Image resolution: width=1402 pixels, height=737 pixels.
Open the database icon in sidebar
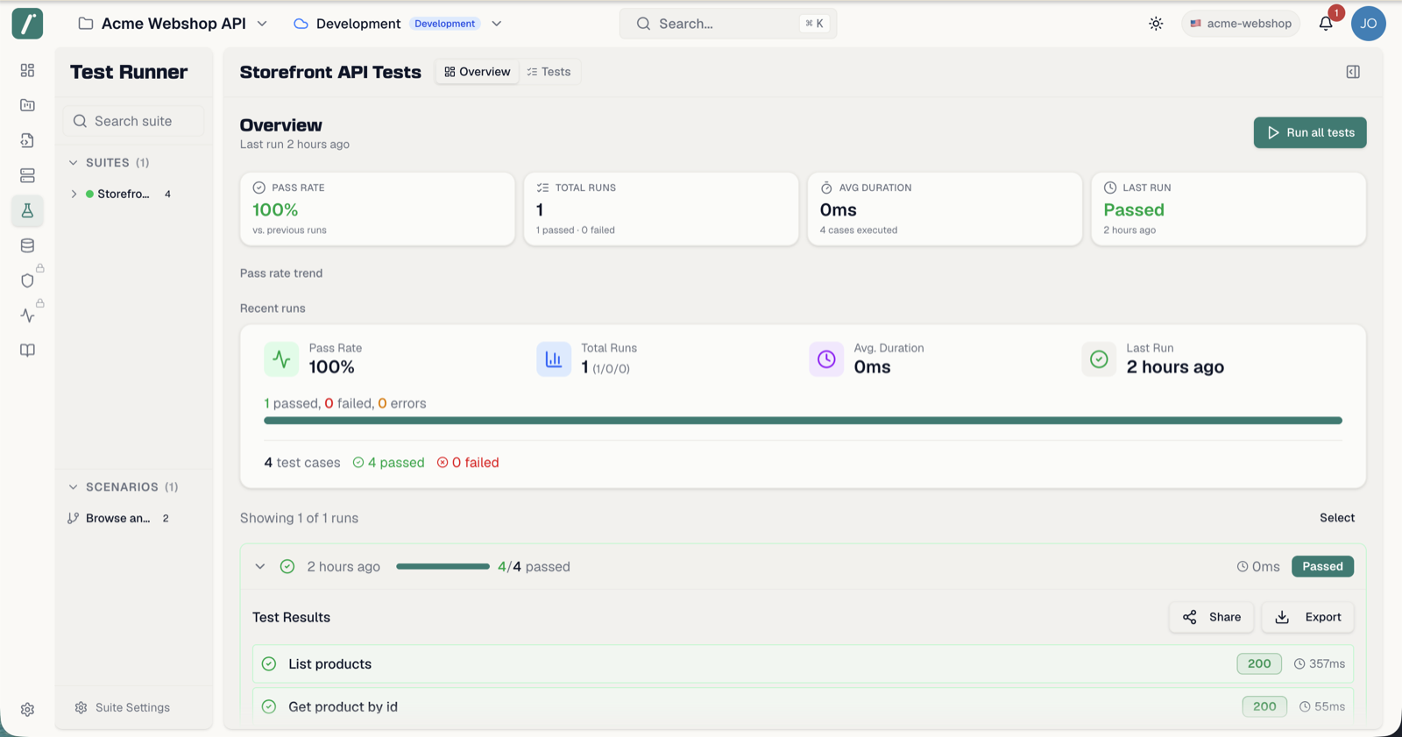coord(27,245)
